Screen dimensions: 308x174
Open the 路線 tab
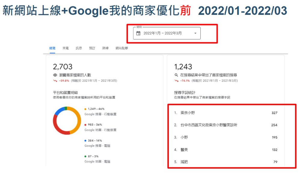[106, 48]
